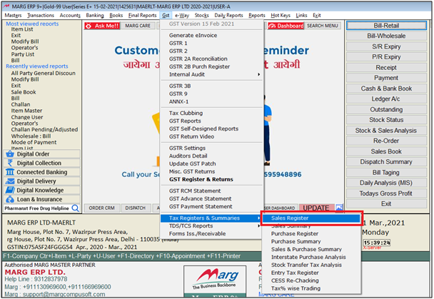Screen dimensions: 434x299
Task: Click the Digital Order basket icon
Action: pos(10,154)
